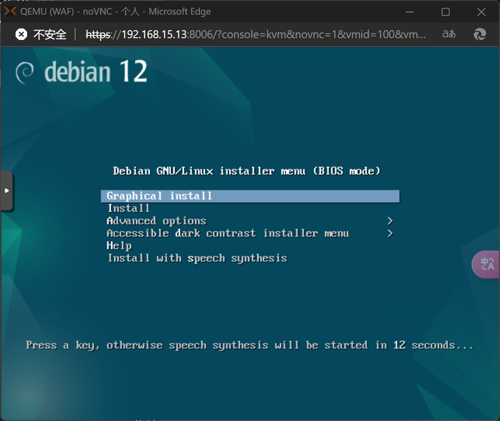Click the Advanced options submenu arrow
This screenshot has width=500, height=421.
click(390, 221)
